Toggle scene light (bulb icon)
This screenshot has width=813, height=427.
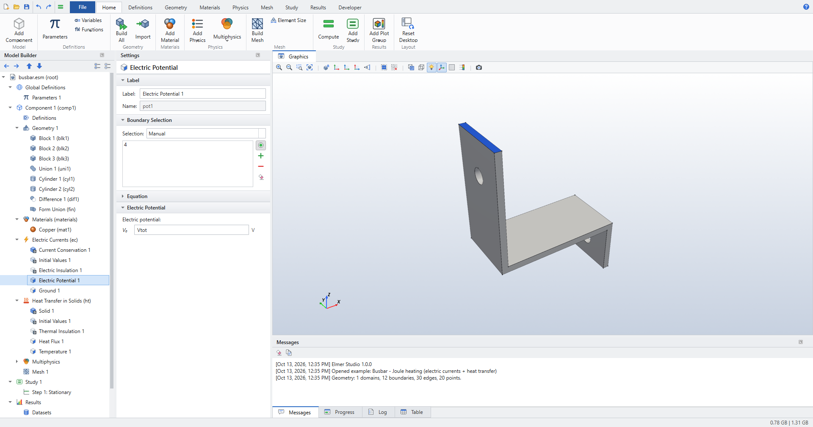[x=431, y=67]
